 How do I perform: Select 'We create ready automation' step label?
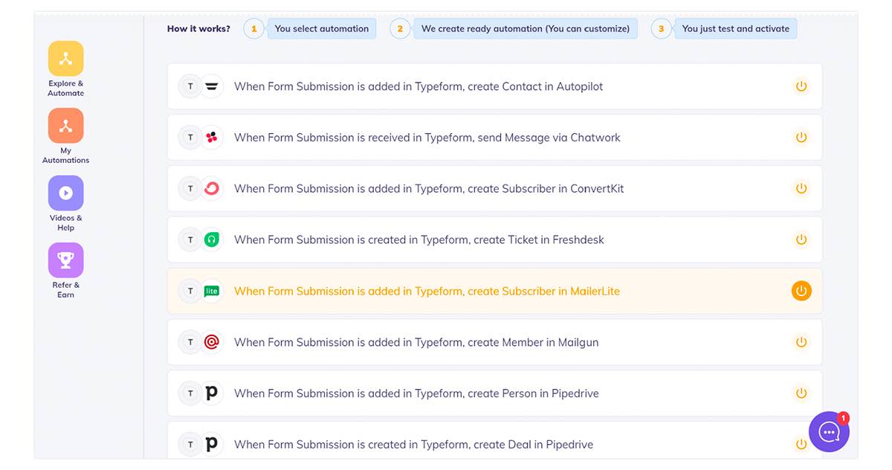(x=525, y=29)
